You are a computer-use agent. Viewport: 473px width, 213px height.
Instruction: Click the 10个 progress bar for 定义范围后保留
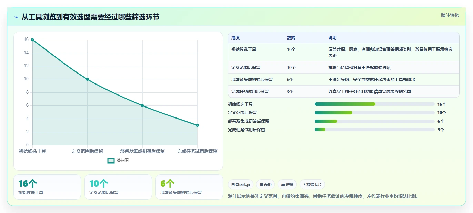click(375, 113)
